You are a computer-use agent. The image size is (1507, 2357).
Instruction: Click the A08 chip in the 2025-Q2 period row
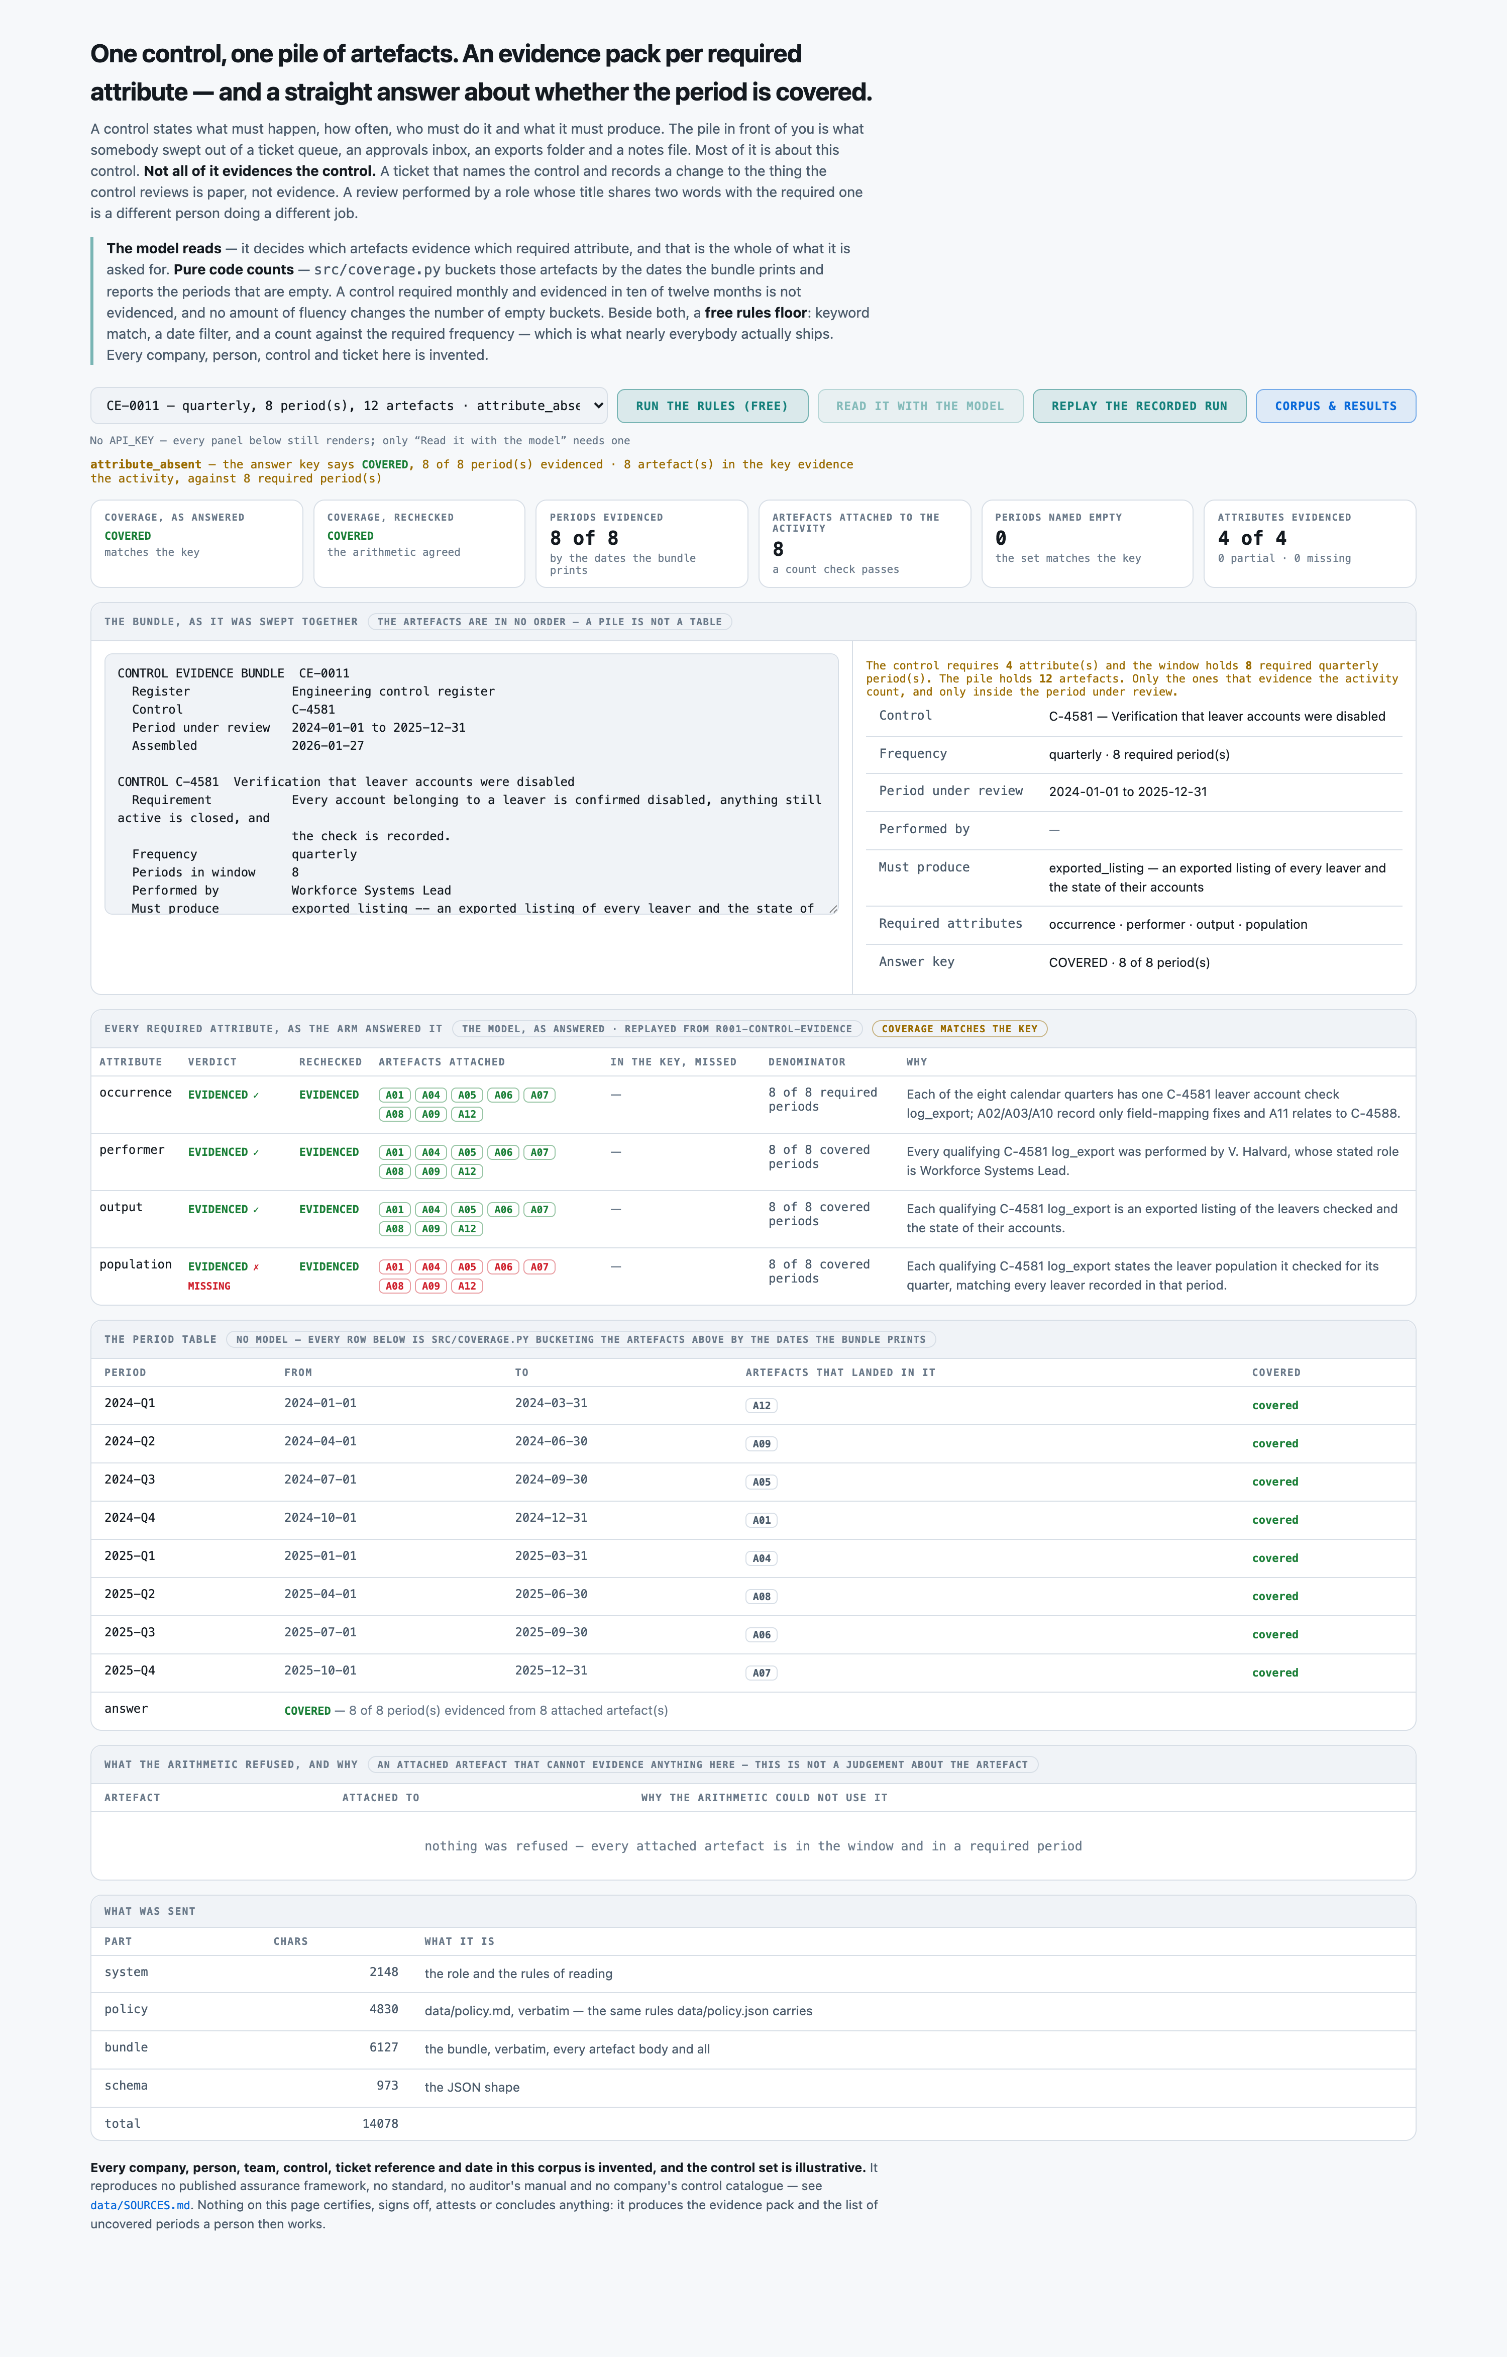pyautogui.click(x=762, y=1597)
